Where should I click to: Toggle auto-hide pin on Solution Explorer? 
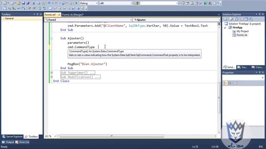click(x=259, y=14)
